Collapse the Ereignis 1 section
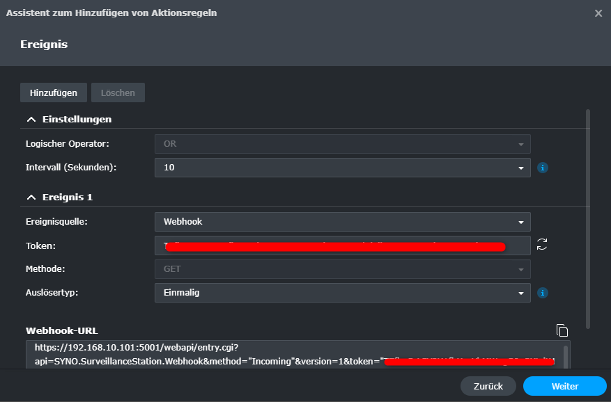The width and height of the screenshot is (611, 402). (31, 197)
